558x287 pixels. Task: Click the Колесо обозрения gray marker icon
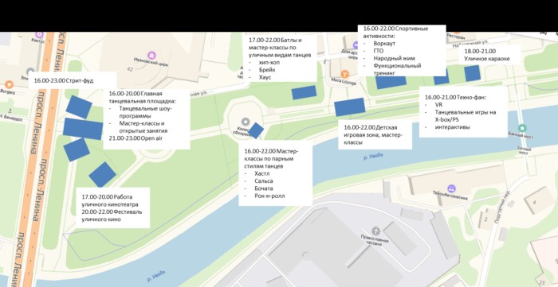[245, 122]
